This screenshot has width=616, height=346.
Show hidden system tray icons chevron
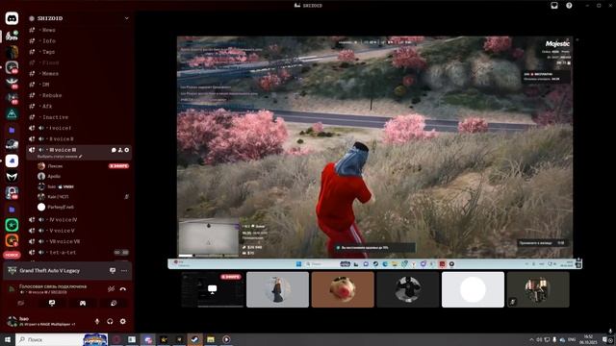pyautogui.click(x=531, y=339)
